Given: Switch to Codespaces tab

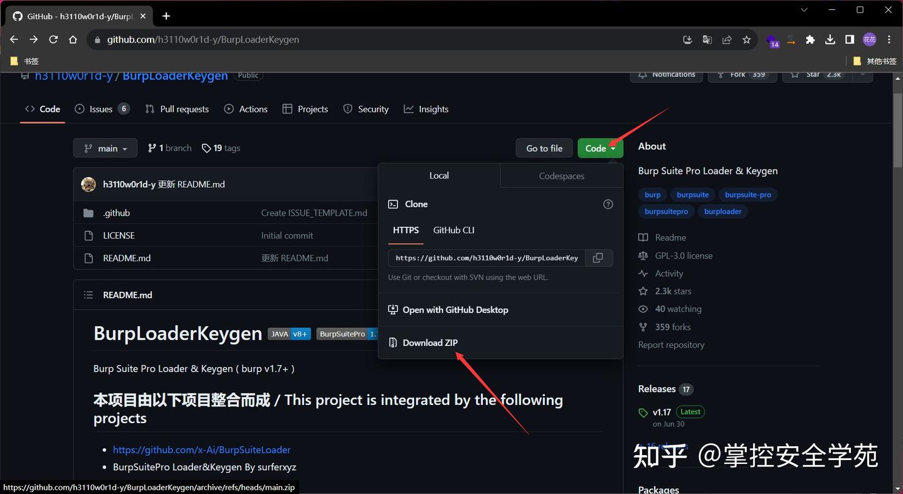Looking at the screenshot, I should pyautogui.click(x=562, y=176).
